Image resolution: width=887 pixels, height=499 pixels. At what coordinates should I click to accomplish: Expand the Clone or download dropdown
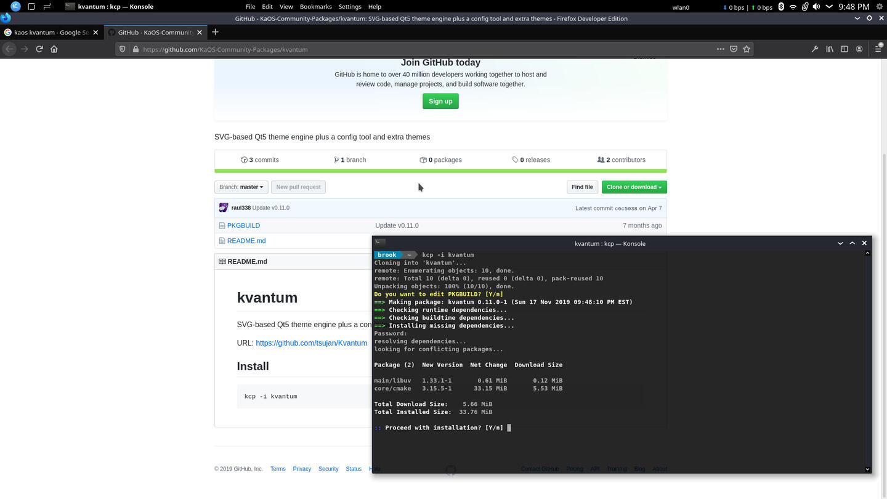pos(634,187)
